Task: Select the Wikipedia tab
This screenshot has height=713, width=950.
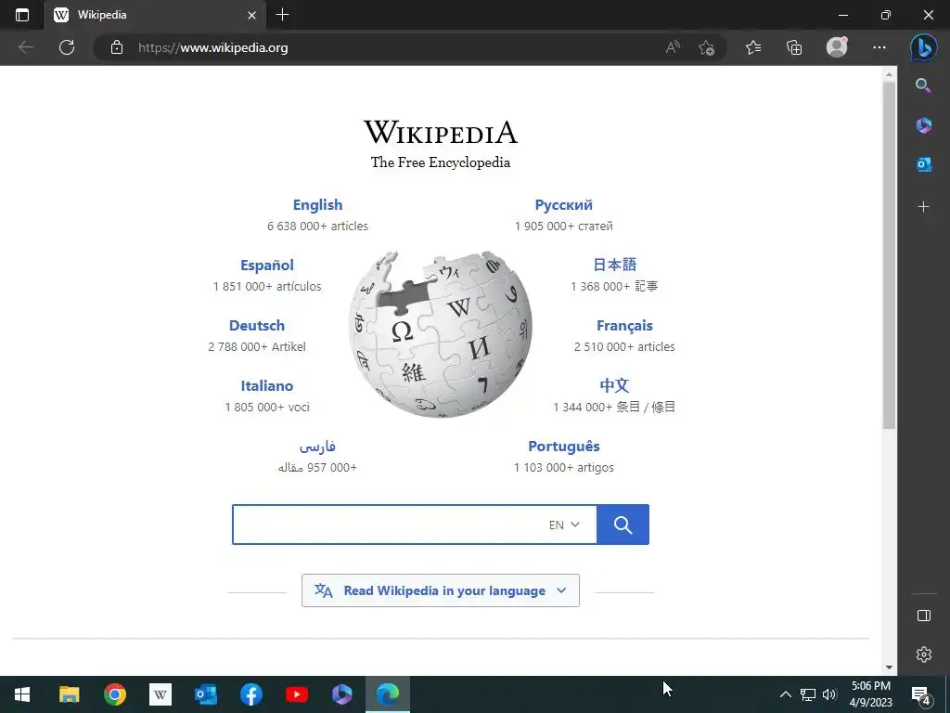Action: click(x=155, y=15)
